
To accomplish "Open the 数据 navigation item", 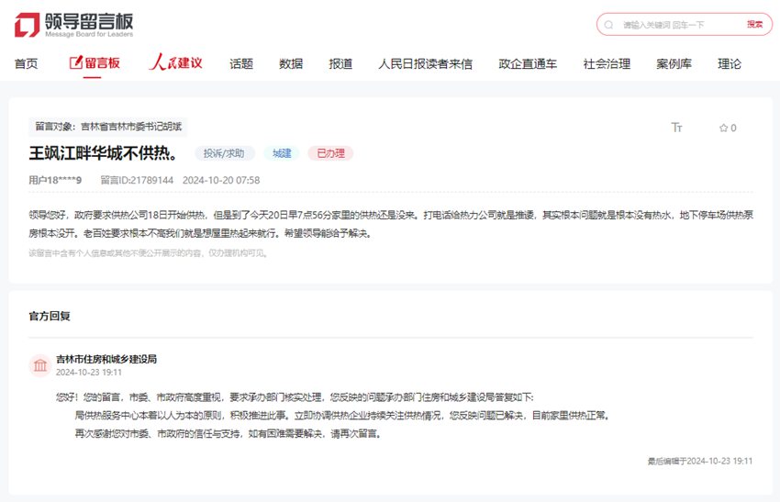I will [x=291, y=63].
